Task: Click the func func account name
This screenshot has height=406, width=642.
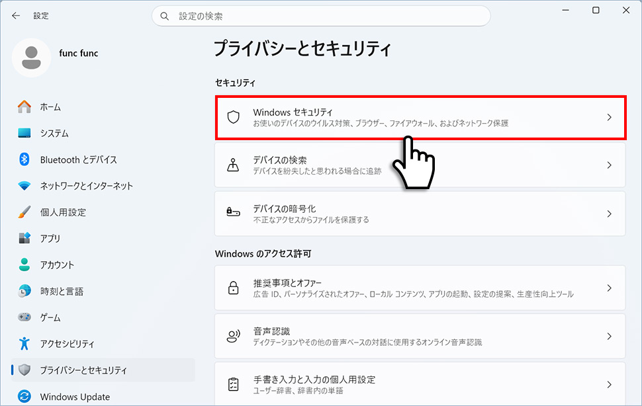Action: [x=79, y=53]
